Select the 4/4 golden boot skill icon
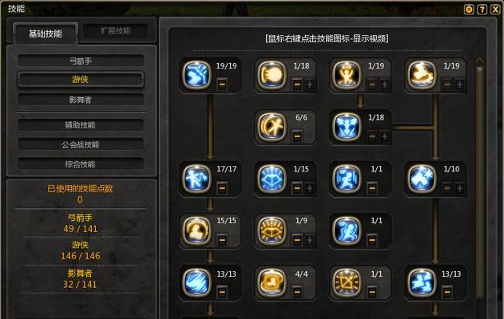This screenshot has height=319, width=504. (x=272, y=282)
